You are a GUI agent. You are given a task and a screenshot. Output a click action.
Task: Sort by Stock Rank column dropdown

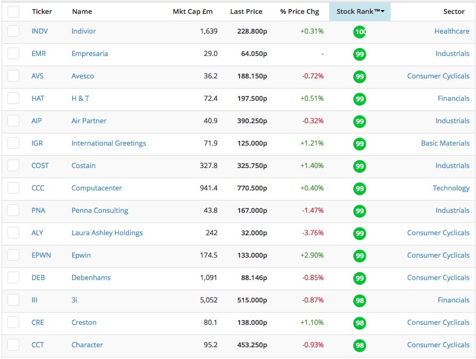tap(360, 12)
